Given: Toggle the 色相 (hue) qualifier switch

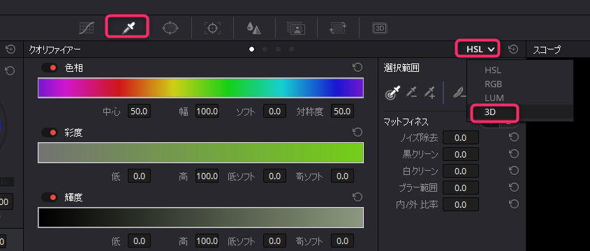Looking at the screenshot, I should (50, 68).
